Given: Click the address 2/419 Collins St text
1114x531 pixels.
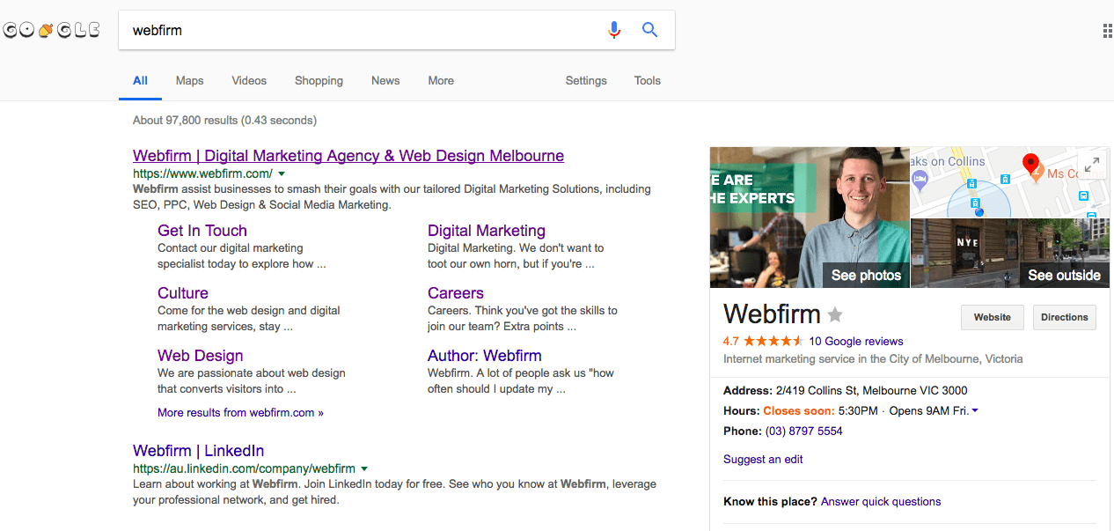Looking at the screenshot, I should coord(871,391).
